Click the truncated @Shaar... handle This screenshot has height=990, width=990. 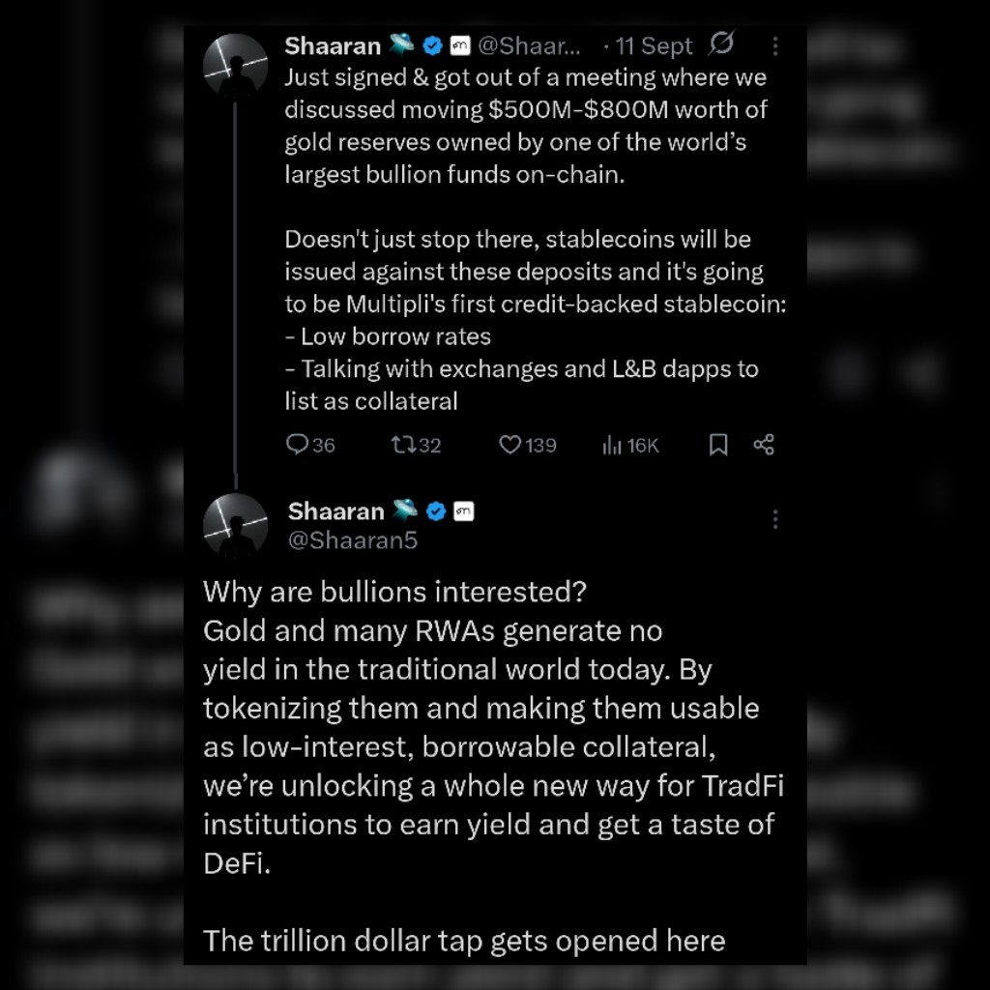pyautogui.click(x=529, y=45)
